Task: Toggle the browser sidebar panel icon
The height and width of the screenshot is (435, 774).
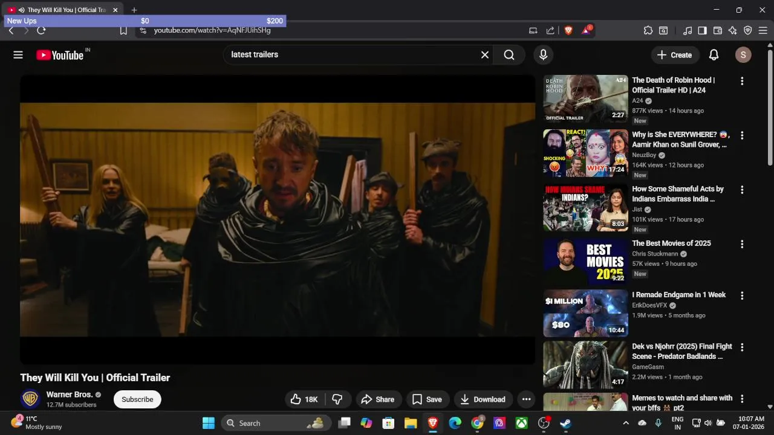Action: coord(702,30)
